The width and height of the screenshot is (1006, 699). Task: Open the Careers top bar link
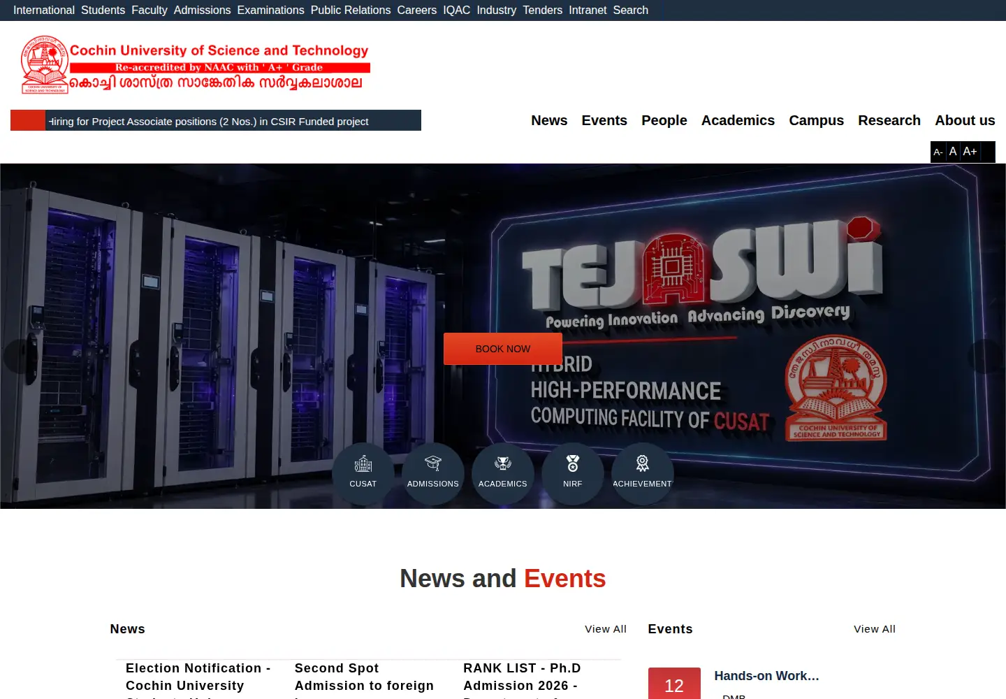[x=417, y=10]
